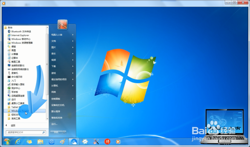
Task: Open the red 将 chess taskbar icon
Action: click(x=107, y=141)
